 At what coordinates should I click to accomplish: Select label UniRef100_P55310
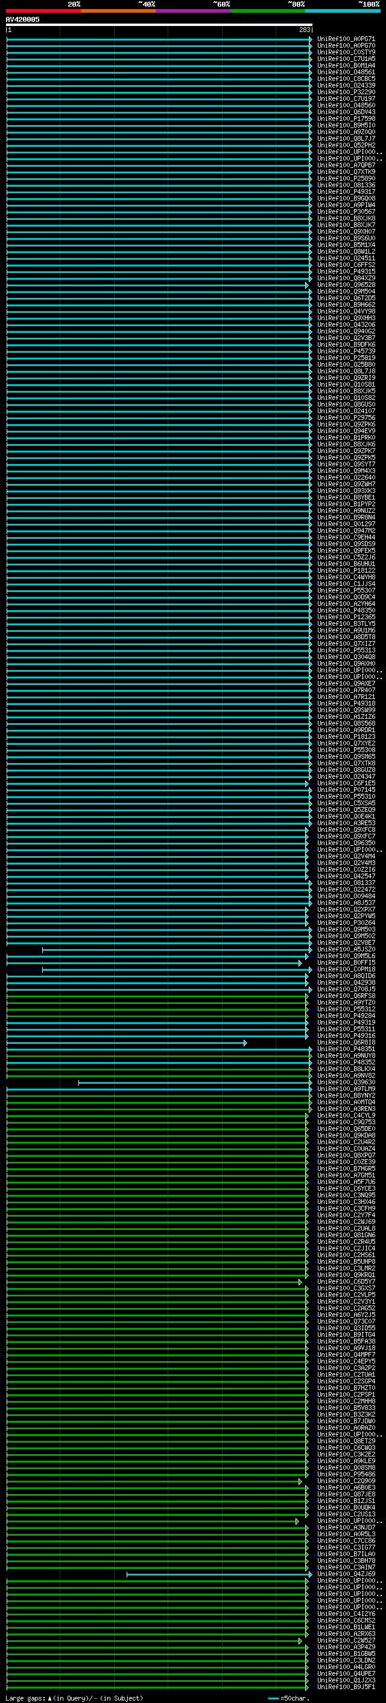click(x=346, y=797)
